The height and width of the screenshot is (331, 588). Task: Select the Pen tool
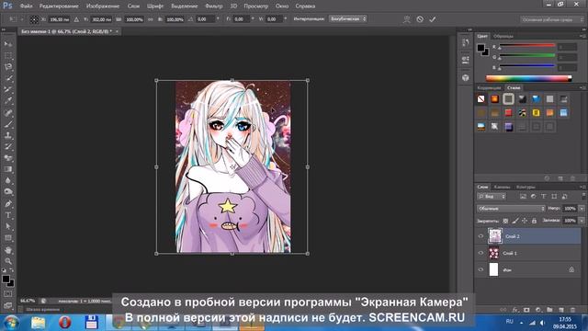(x=8, y=204)
